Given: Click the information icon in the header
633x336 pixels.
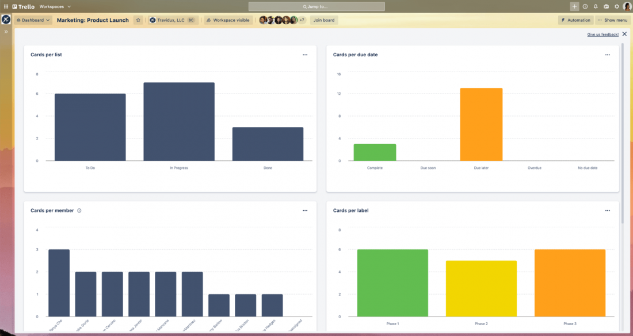Looking at the screenshot, I should click(x=585, y=6).
